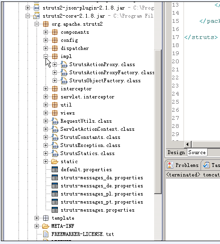Select struts-messages_de.properties file
The image size is (220, 244).
[102, 185]
